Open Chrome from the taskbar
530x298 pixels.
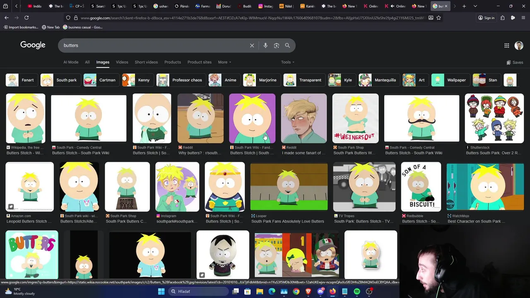pos(296,291)
